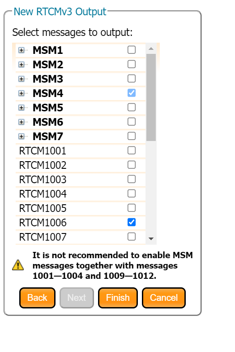Image resolution: width=235 pixels, height=352 pixels.
Task: Expand the MSM5 tree node
Action: pos(21,108)
